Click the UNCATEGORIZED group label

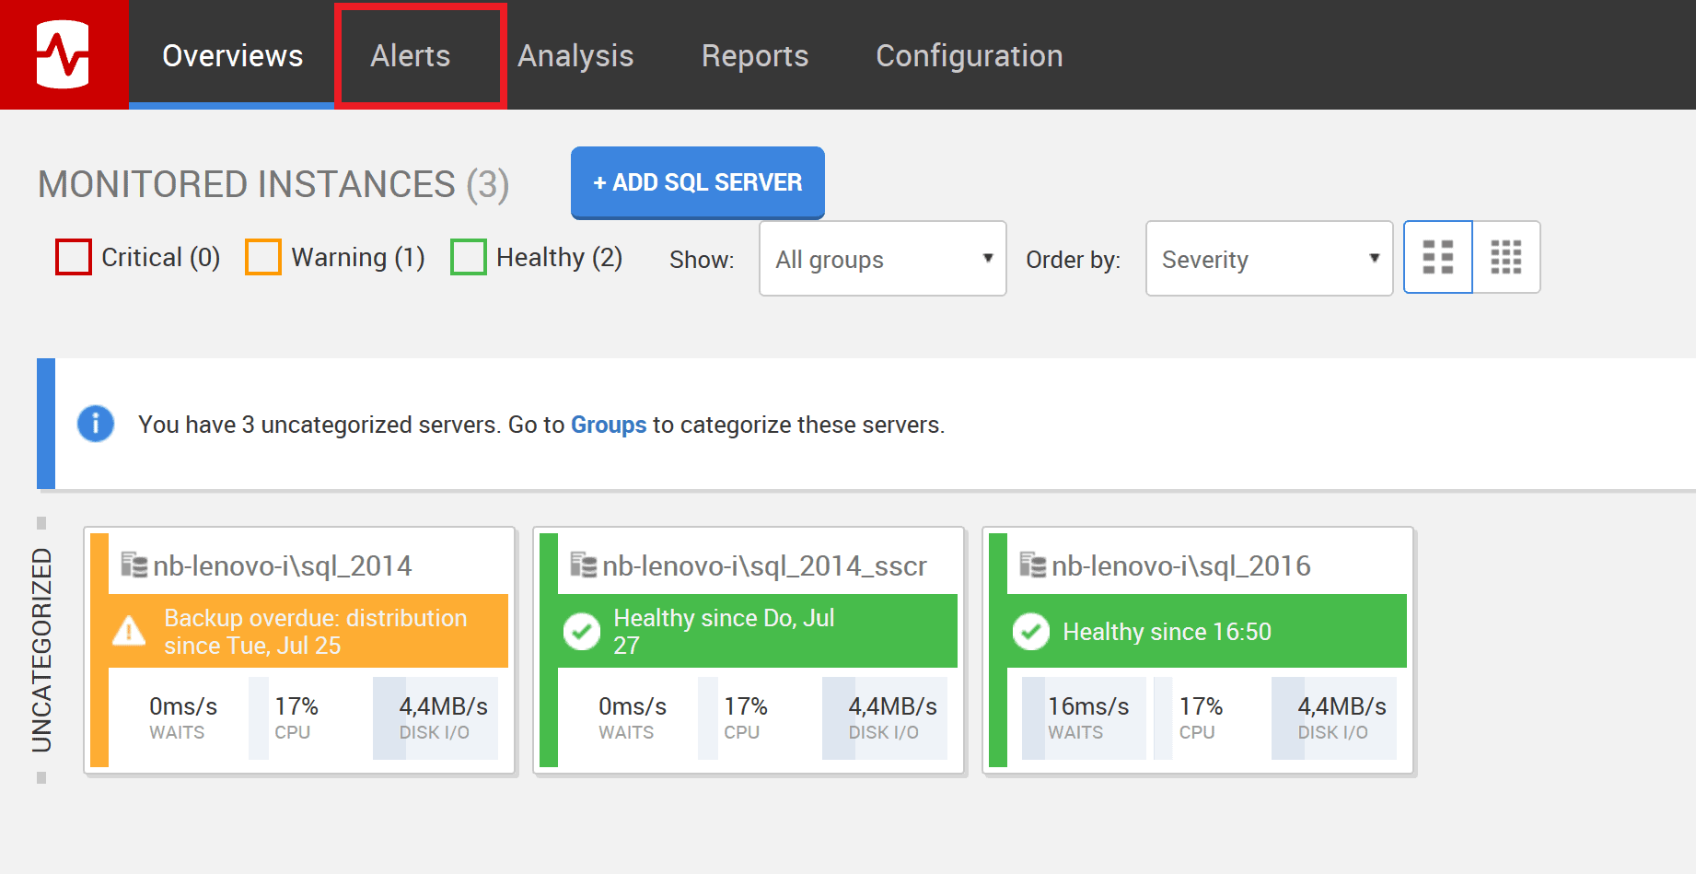pyautogui.click(x=41, y=650)
